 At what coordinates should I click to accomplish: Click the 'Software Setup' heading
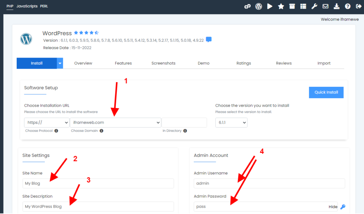click(41, 88)
